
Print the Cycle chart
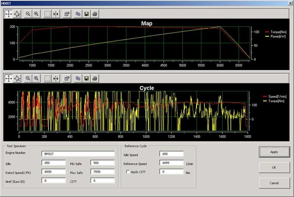[95, 79]
